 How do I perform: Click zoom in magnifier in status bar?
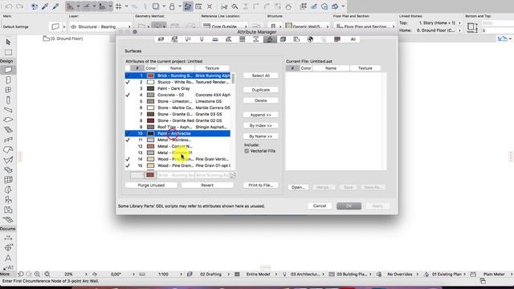point(38,274)
